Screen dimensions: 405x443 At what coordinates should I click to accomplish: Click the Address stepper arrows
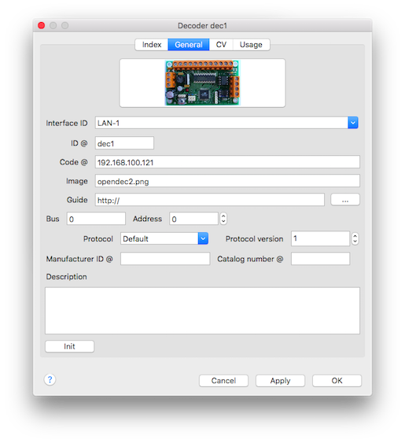pyautogui.click(x=223, y=219)
